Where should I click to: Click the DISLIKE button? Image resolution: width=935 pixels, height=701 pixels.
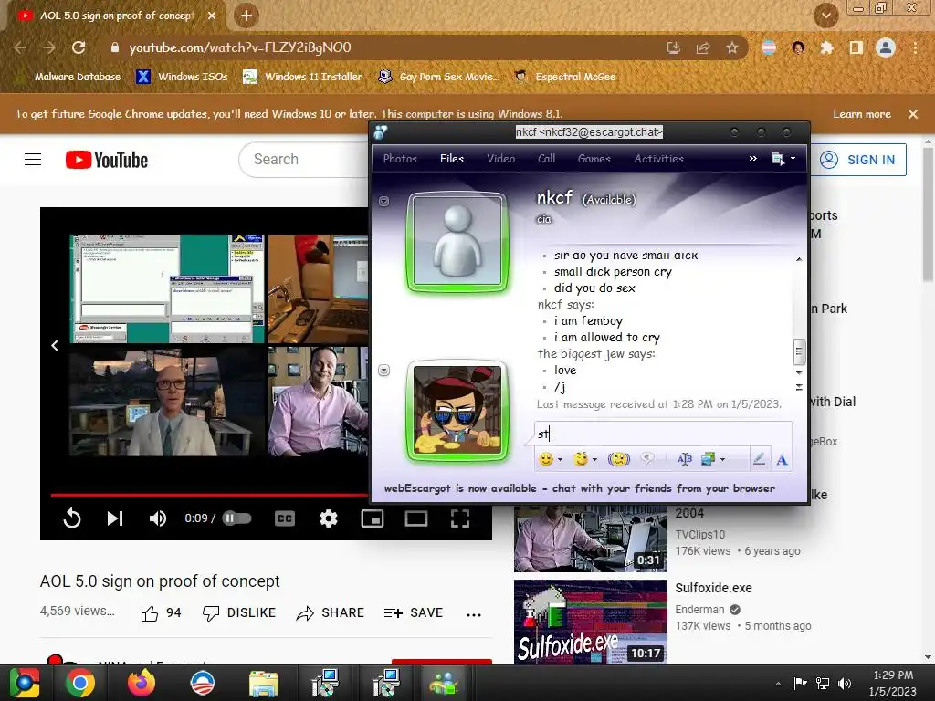(x=239, y=612)
